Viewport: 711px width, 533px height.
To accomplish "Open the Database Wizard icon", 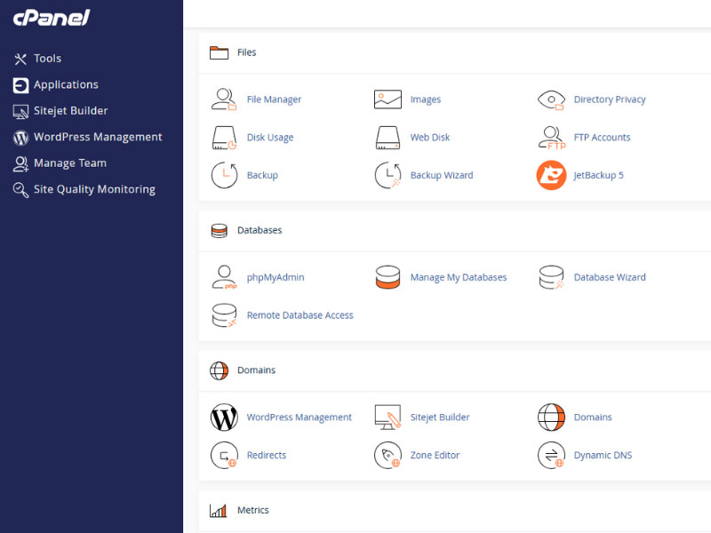I will (x=551, y=277).
